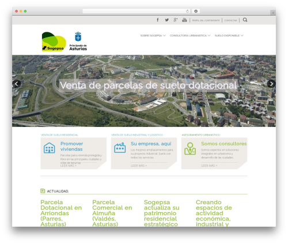
Task: Open Perfil del Contratante link
Action: 206,20
